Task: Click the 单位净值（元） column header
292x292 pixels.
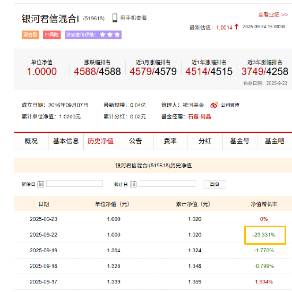Action: tap(112, 204)
